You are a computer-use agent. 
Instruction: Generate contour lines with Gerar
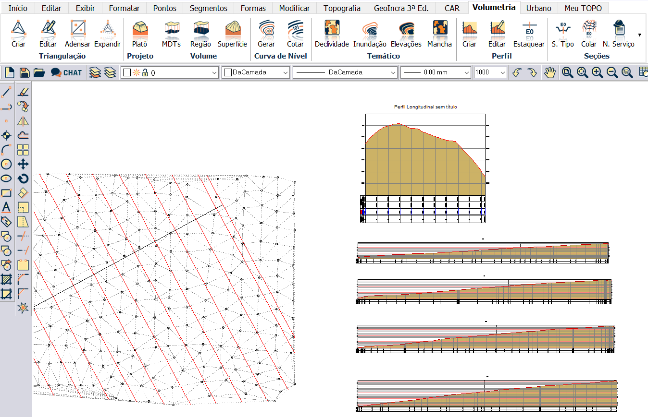266,34
